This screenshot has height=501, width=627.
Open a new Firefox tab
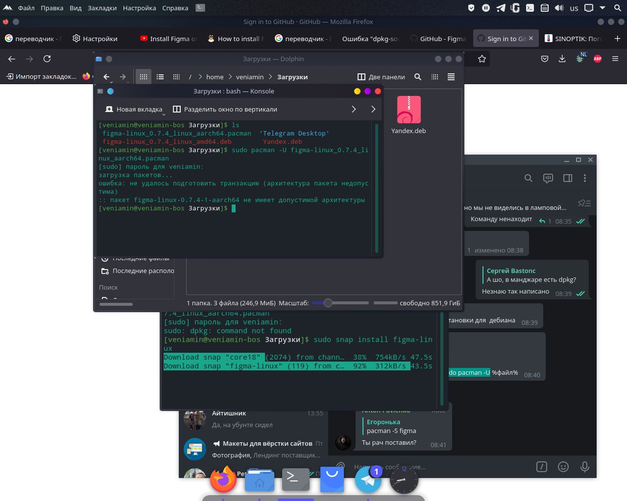coord(617,39)
